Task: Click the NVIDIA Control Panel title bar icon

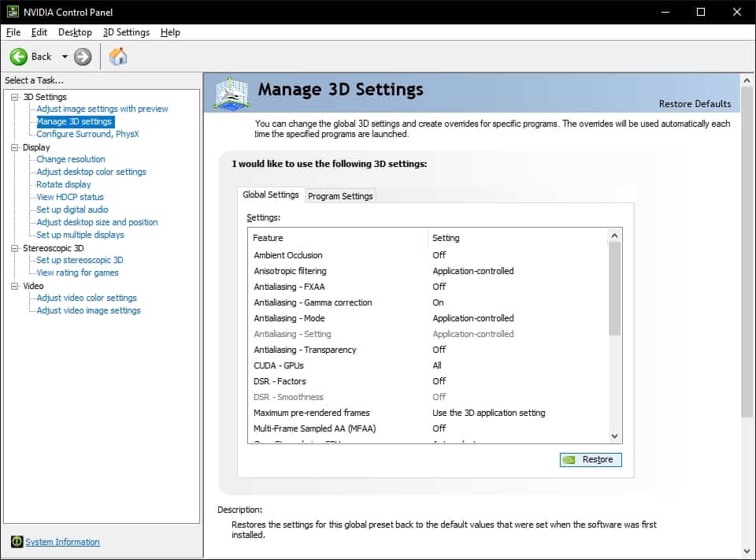Action: (x=13, y=12)
